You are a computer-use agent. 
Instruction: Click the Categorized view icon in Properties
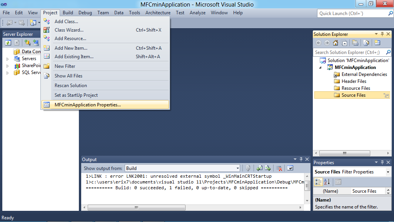coord(318,182)
